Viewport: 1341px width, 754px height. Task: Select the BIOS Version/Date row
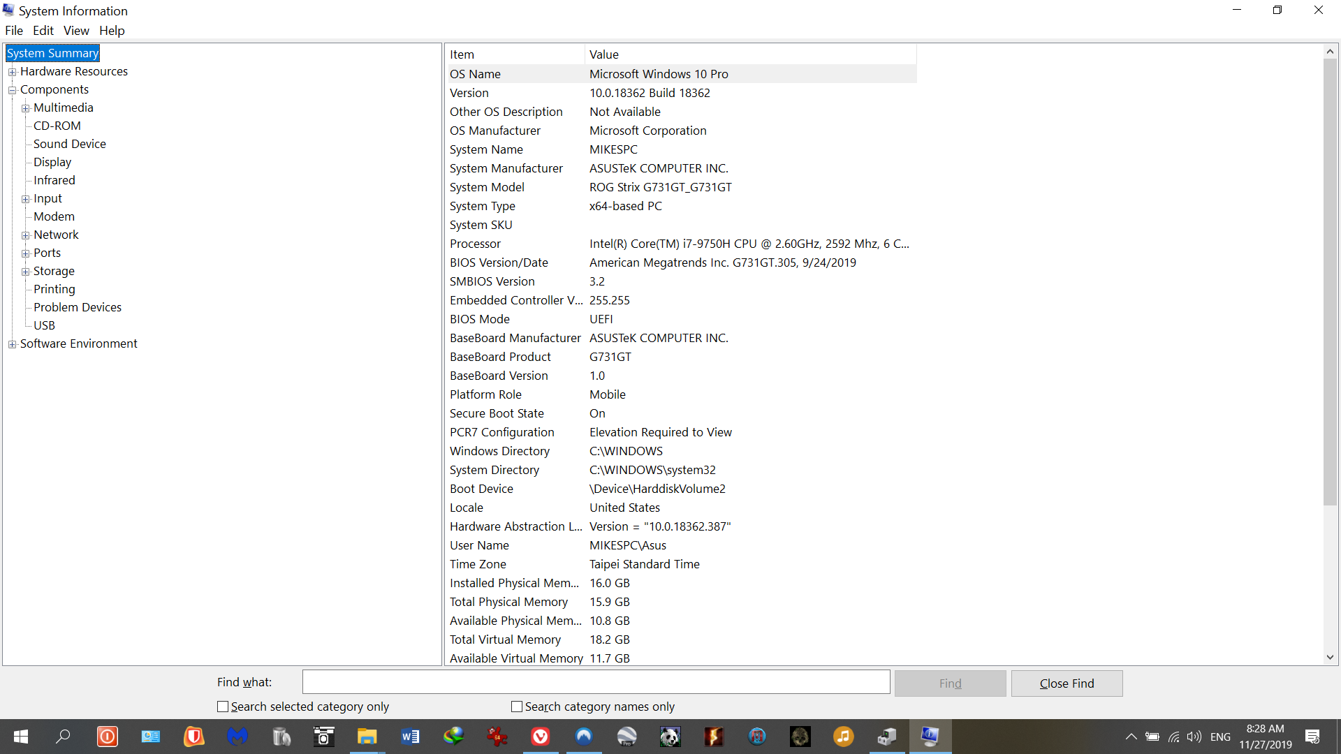click(x=682, y=263)
